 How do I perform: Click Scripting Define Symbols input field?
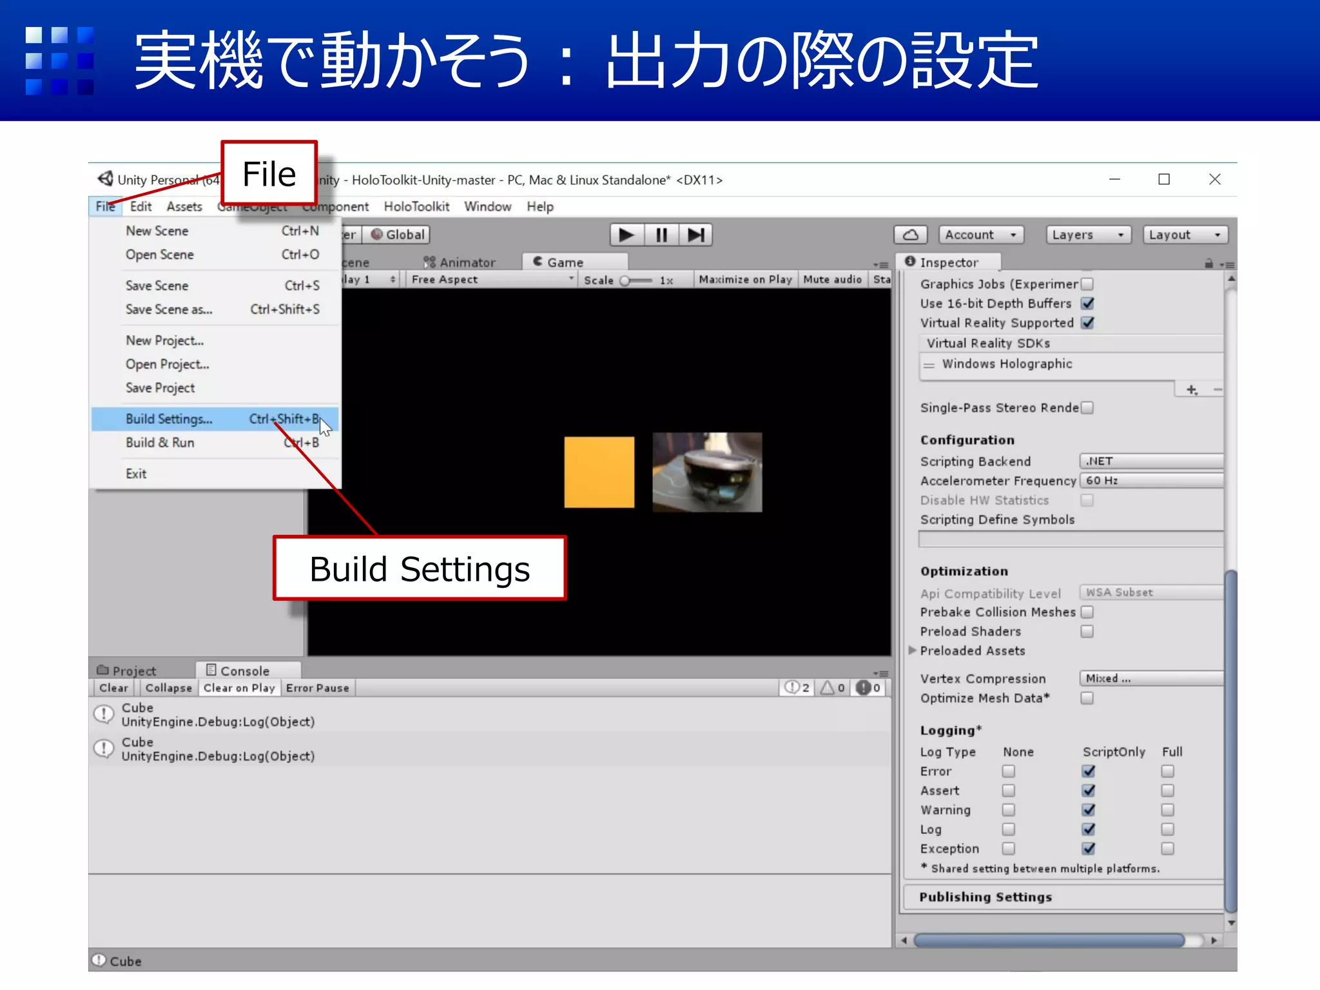click(1071, 539)
